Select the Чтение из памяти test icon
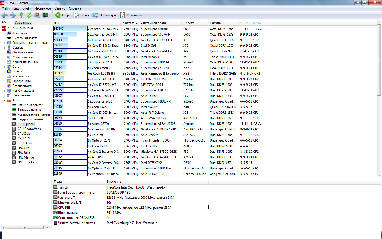 (14, 105)
